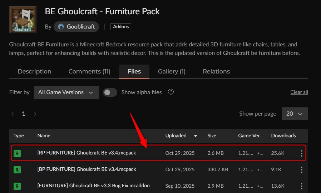Image resolution: width=321 pixels, height=193 pixels.
Task: Click the 25.6K downloads value
Action: click(278, 153)
